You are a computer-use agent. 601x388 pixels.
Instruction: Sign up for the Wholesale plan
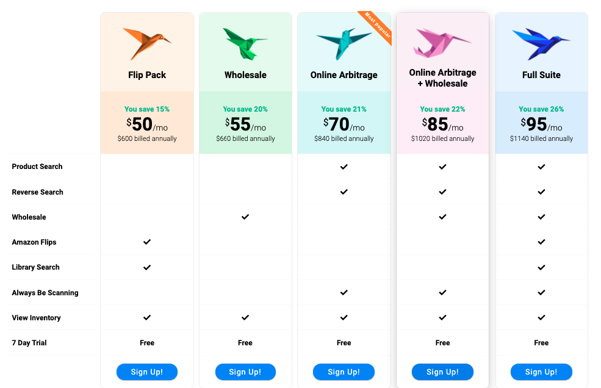(245, 372)
